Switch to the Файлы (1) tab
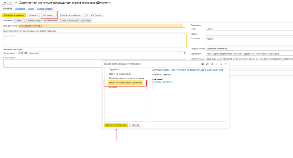 tap(20, 21)
